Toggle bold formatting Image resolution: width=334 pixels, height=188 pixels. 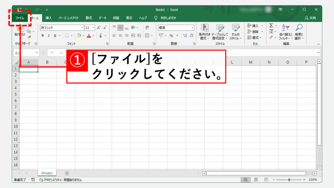click(x=43, y=36)
